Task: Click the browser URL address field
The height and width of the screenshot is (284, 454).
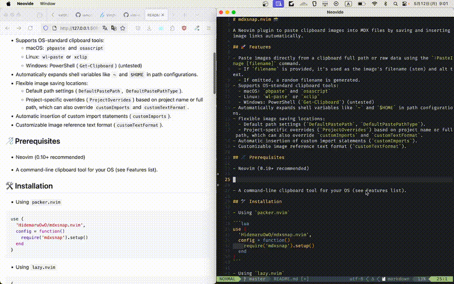Action: [x=79, y=28]
